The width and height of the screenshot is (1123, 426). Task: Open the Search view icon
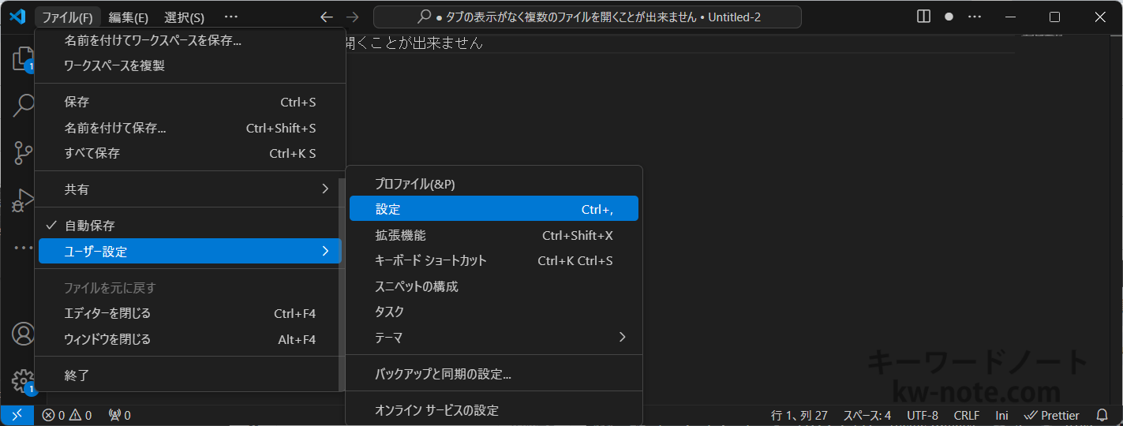click(x=22, y=106)
